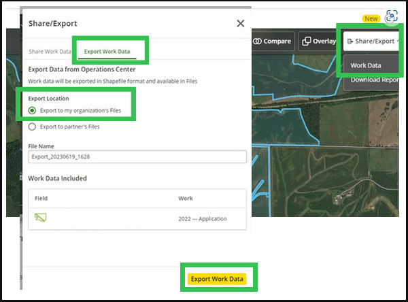Choose Download Report menu entry

[x=374, y=80]
